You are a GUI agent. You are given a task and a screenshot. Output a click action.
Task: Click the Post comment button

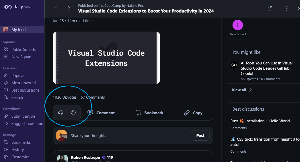[200, 135]
